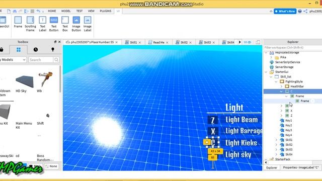Viewport: 322px width, 181px height.
Task: Expand the Skill4 script node
Action: (x=276, y=154)
